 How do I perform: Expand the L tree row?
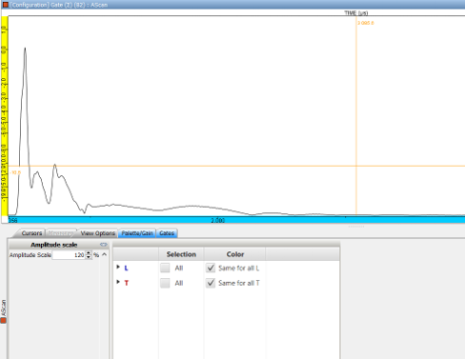(118, 267)
